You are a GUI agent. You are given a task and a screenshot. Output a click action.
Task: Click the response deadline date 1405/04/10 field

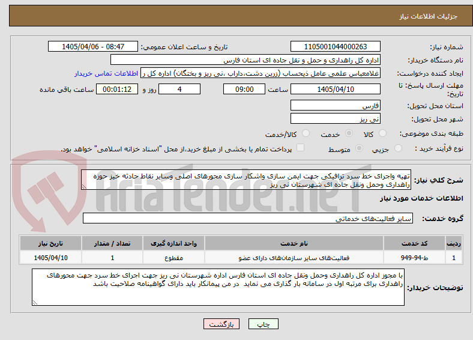(335, 89)
